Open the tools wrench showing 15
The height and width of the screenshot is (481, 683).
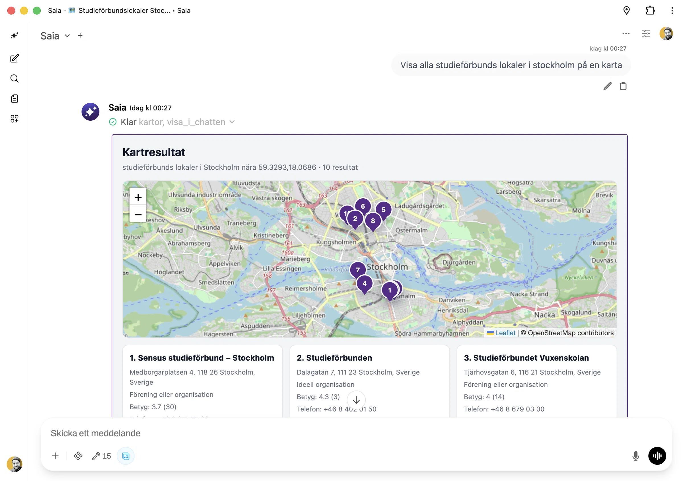(x=101, y=456)
